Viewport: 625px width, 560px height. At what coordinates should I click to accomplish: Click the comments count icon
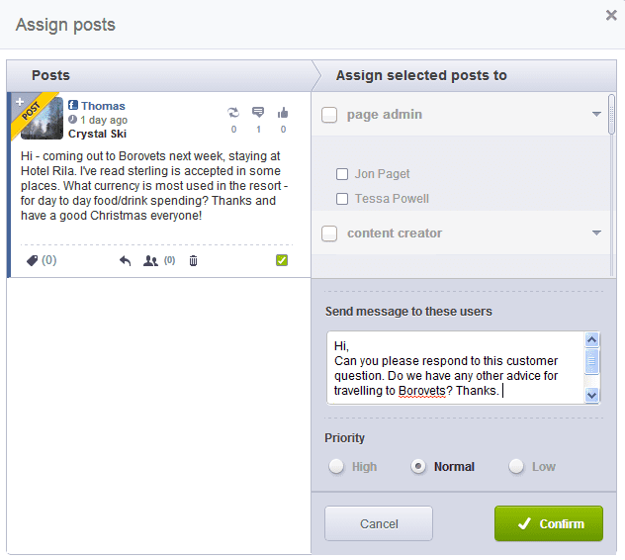tap(258, 113)
